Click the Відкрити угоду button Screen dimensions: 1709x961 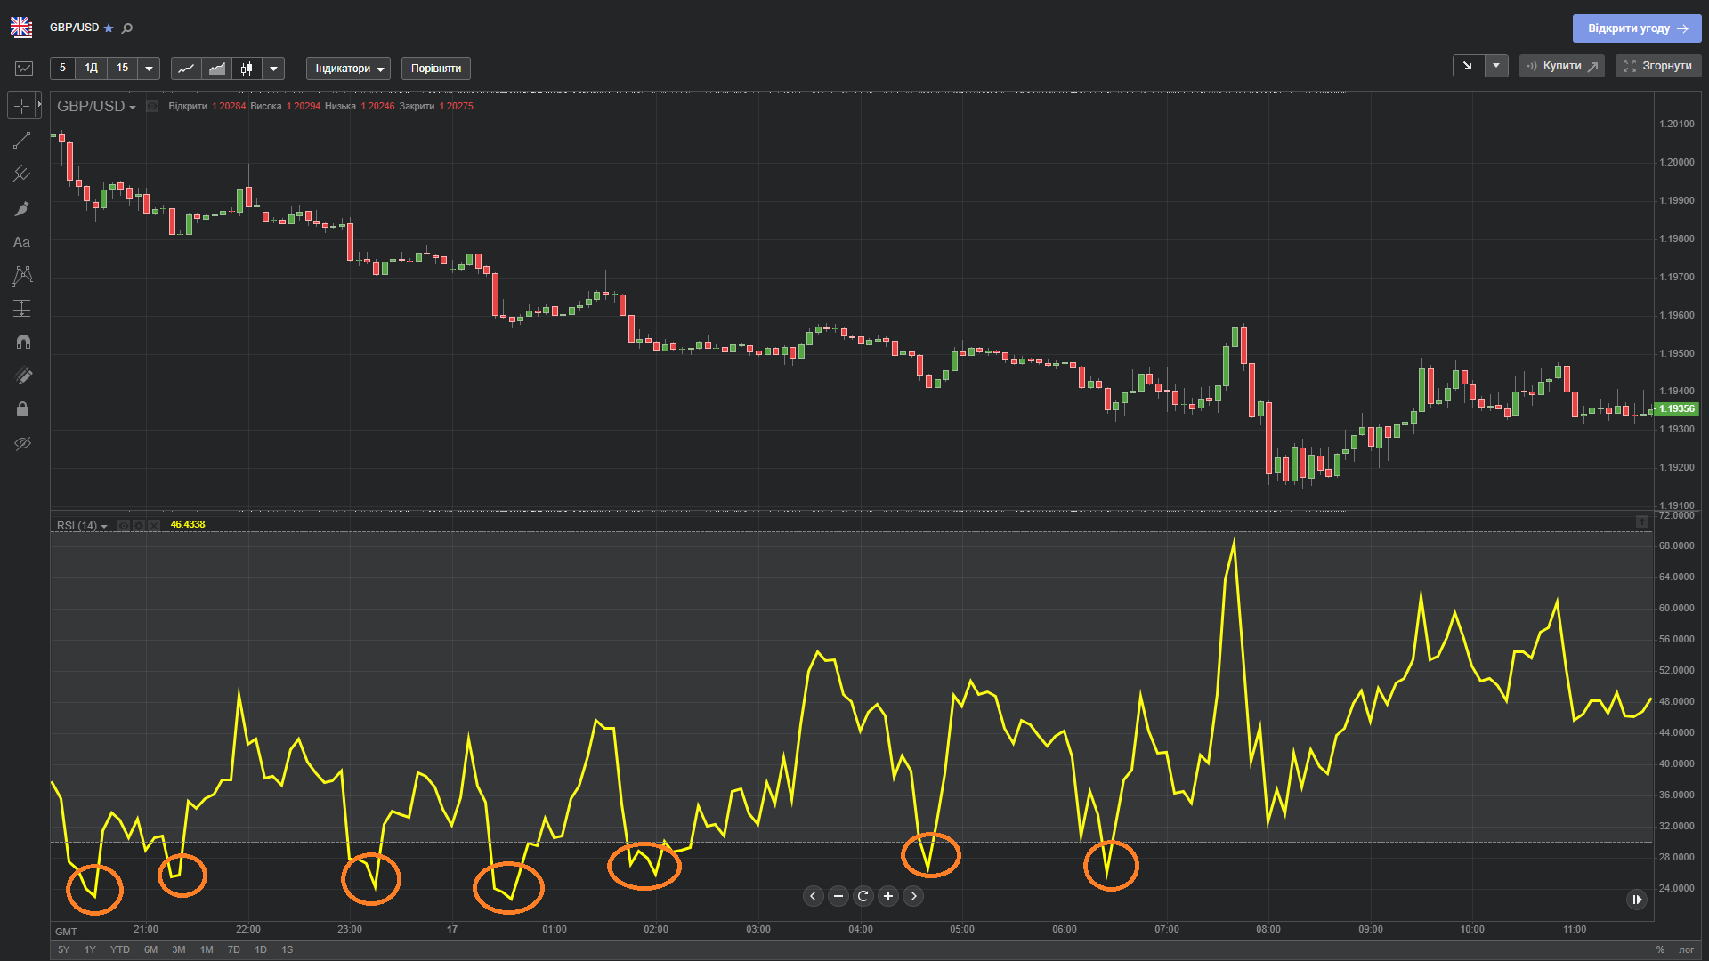pos(1636,28)
